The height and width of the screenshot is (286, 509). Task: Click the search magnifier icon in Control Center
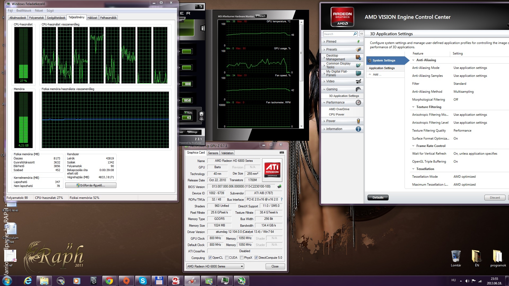pyautogui.click(x=355, y=34)
